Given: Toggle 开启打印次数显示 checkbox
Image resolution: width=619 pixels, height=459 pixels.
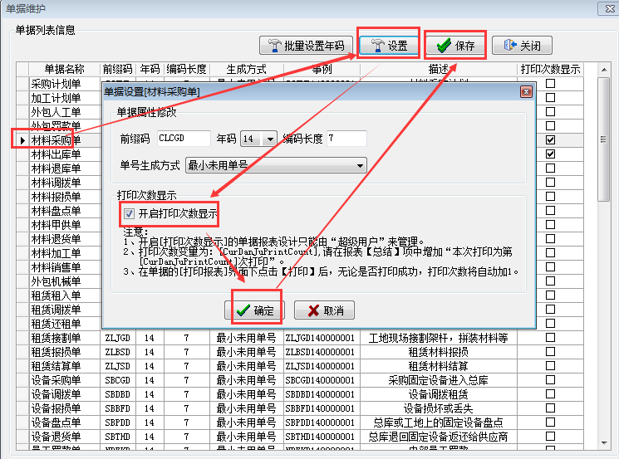Looking at the screenshot, I should [x=129, y=214].
